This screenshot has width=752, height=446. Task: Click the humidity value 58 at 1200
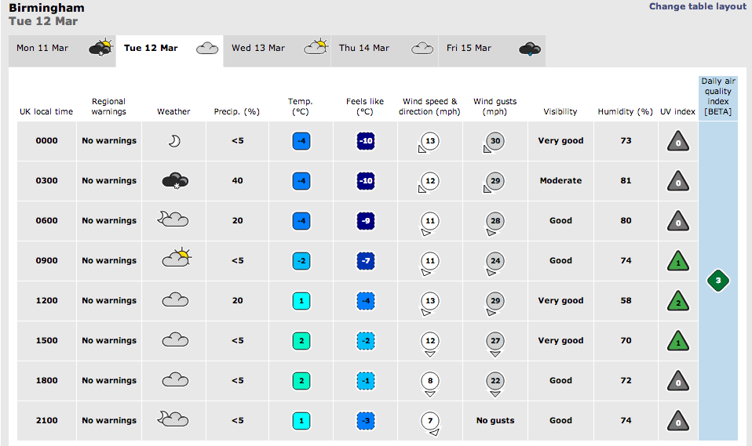[x=626, y=300]
